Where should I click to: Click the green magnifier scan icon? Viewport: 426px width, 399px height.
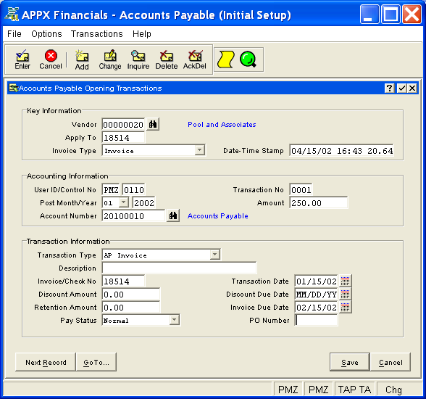point(248,59)
